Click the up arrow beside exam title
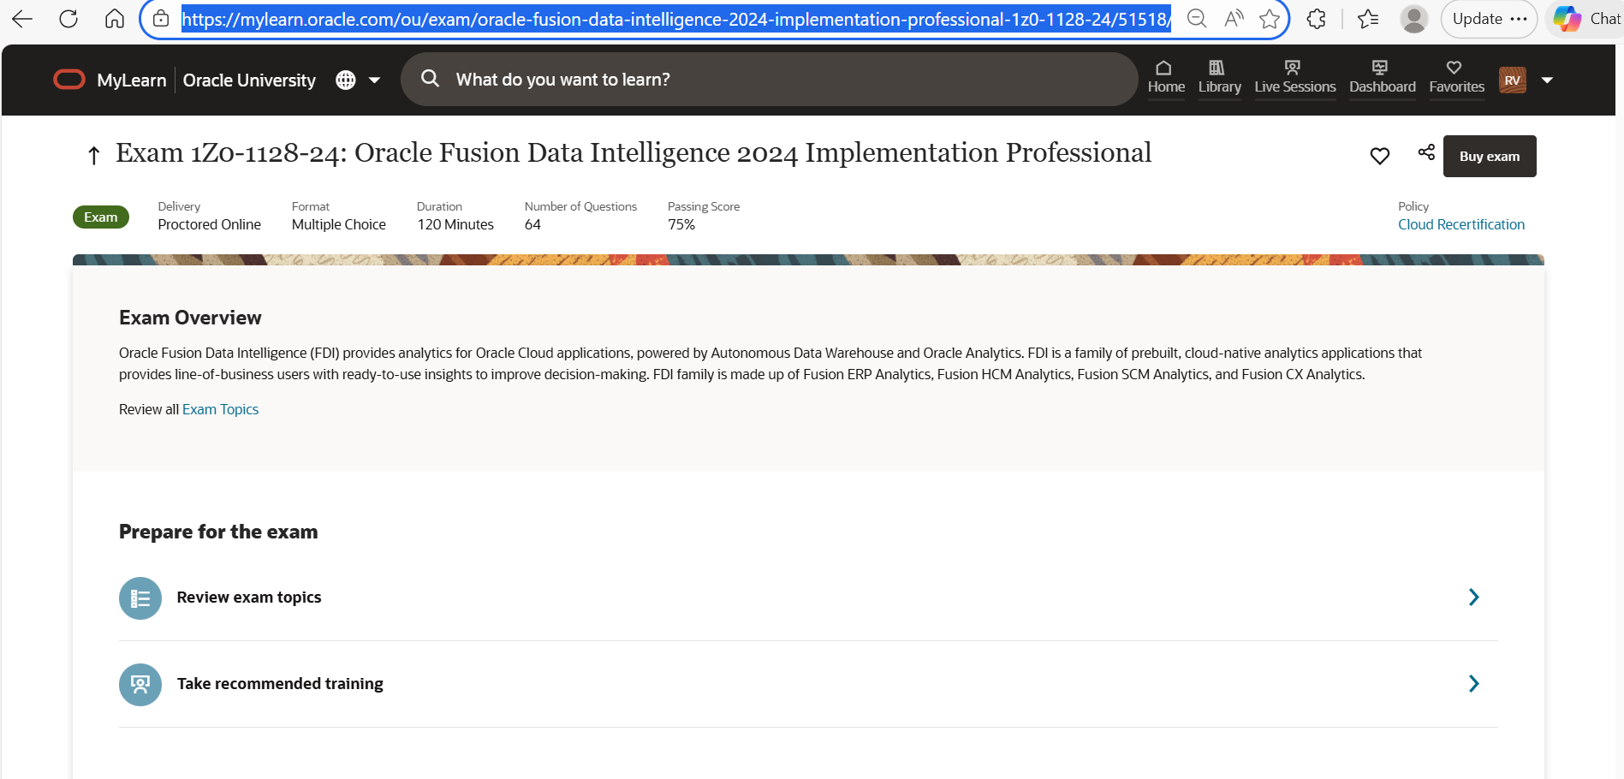Image resolution: width=1624 pixels, height=779 pixels. (94, 155)
